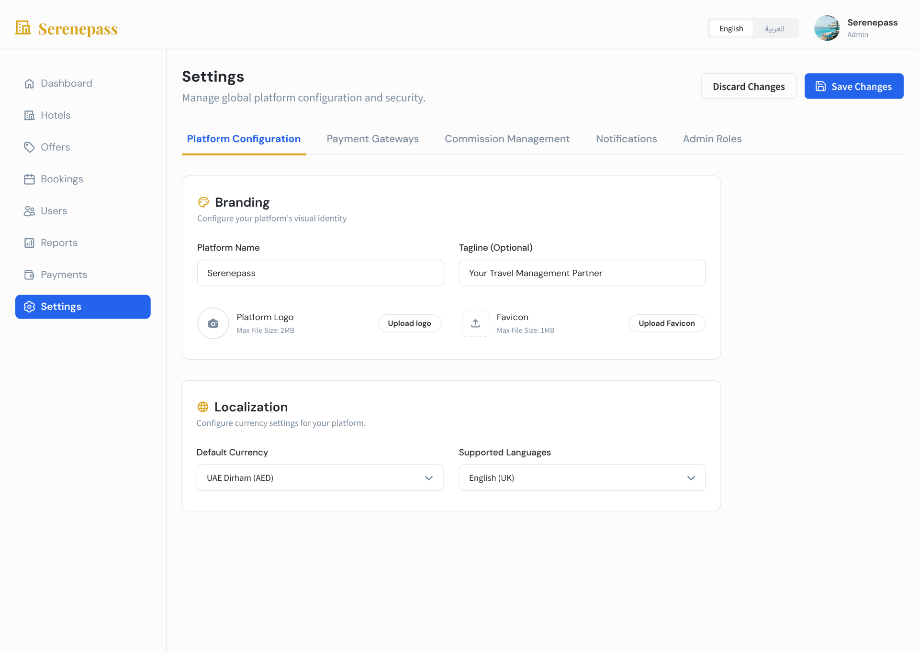Go to the Notifications tab
This screenshot has height=653, width=919.
pyautogui.click(x=626, y=139)
